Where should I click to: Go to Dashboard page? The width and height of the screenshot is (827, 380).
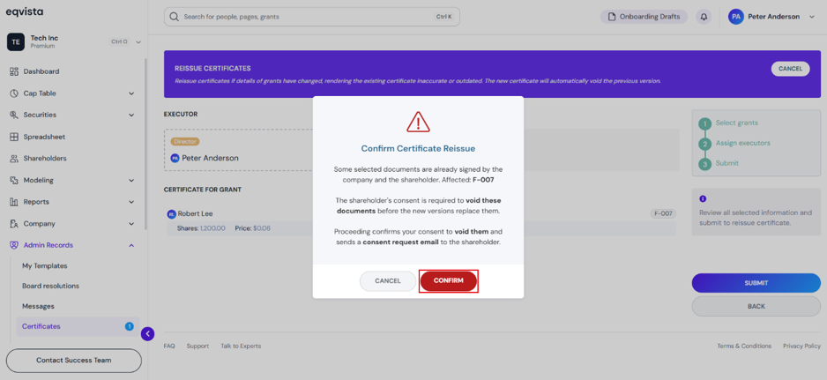pyautogui.click(x=41, y=71)
